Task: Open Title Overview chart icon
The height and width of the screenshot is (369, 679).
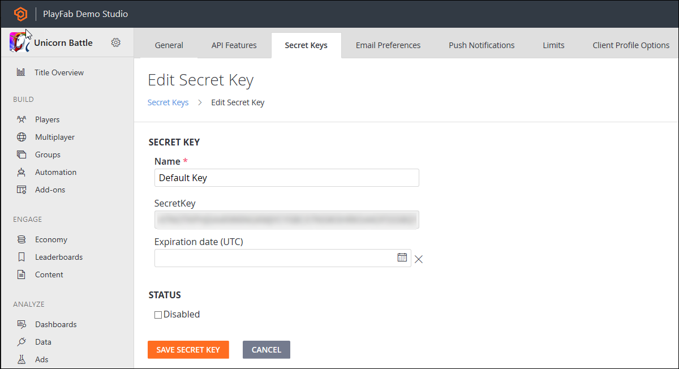Action: pyautogui.click(x=21, y=72)
